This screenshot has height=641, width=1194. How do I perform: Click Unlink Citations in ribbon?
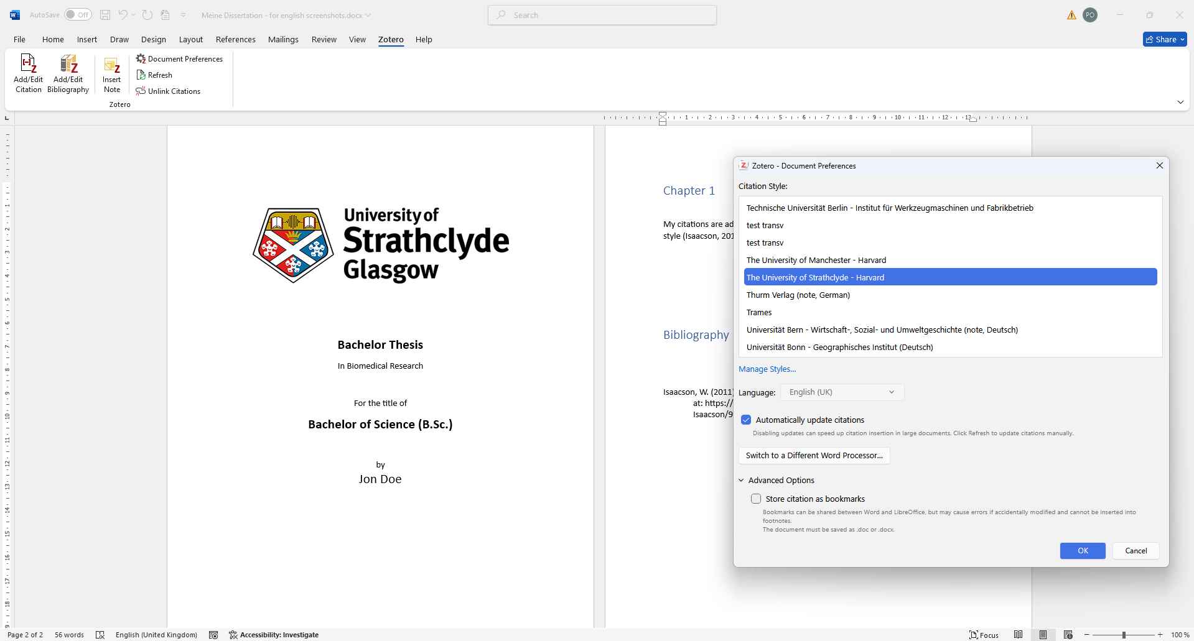(168, 91)
